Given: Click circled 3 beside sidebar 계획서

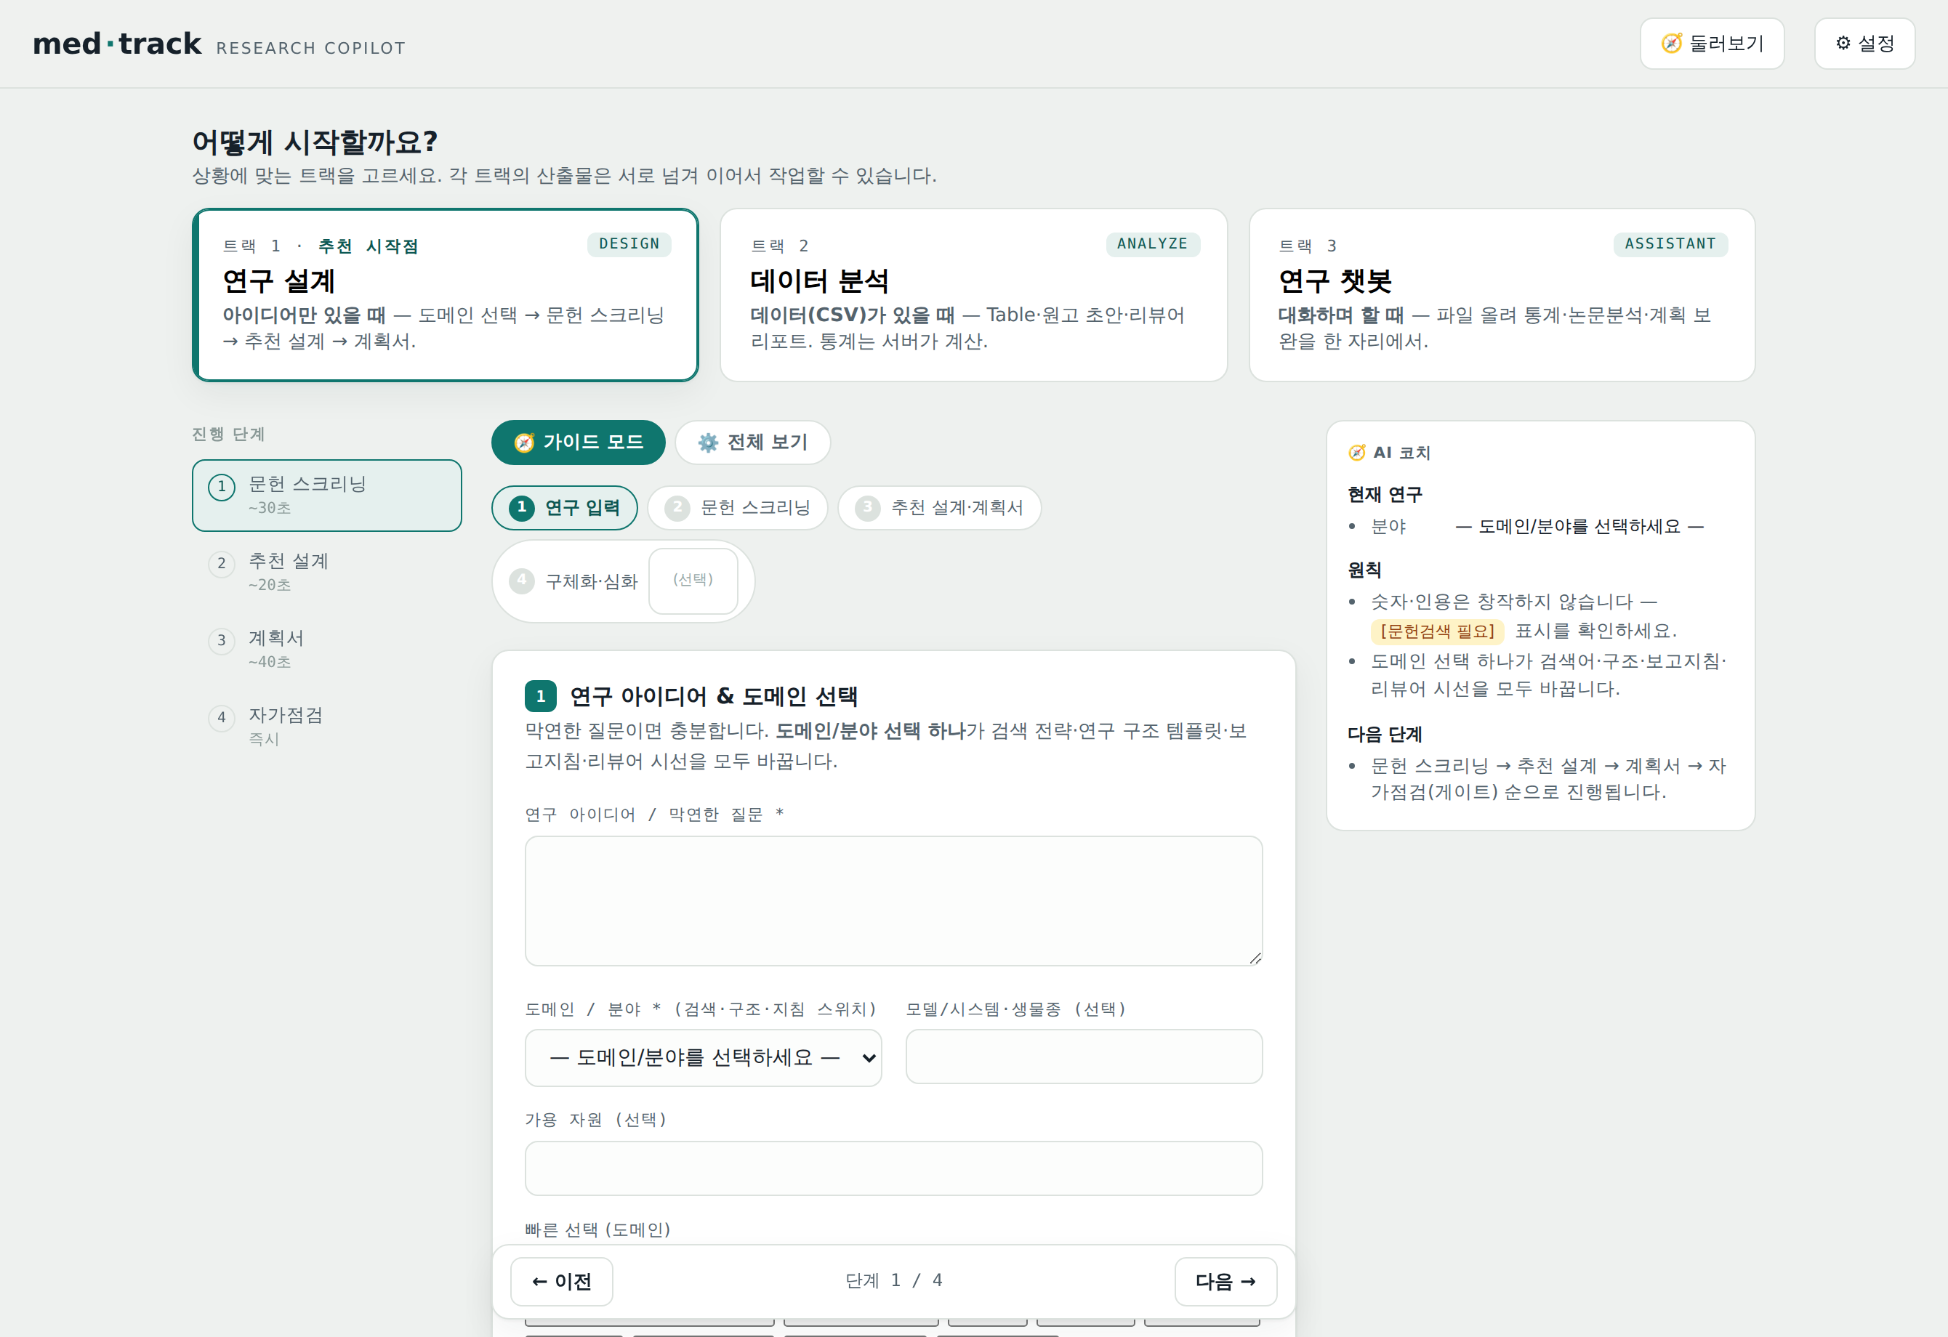Looking at the screenshot, I should [x=221, y=641].
